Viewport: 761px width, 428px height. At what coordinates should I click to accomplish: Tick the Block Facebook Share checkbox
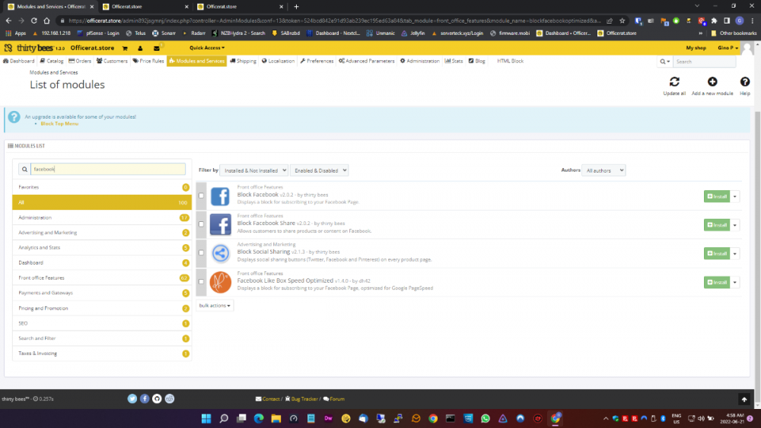[201, 224]
